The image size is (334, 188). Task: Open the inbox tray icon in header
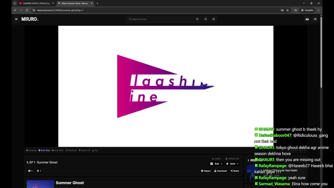[307, 19]
